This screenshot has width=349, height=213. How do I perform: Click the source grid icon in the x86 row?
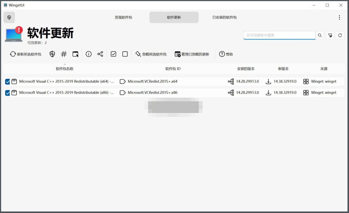306,93
